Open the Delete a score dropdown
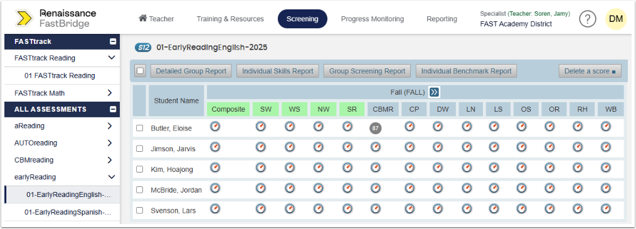Image resolution: width=636 pixels, height=229 pixels. coord(590,71)
